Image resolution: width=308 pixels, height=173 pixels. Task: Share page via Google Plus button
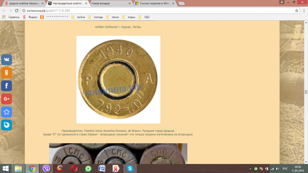pos(7,99)
